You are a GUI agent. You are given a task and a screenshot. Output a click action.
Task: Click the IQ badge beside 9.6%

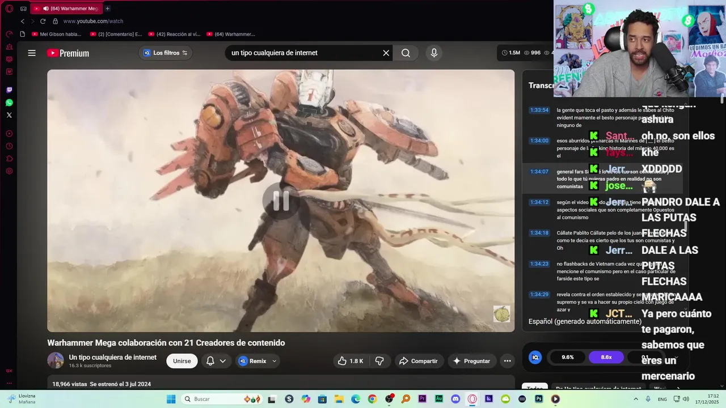point(535,357)
